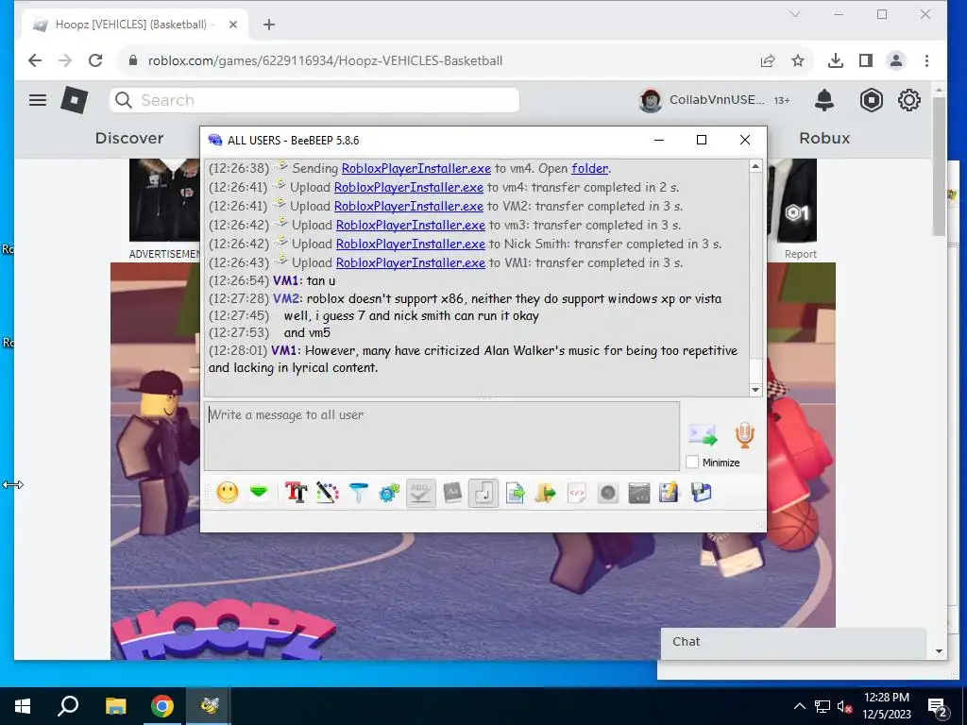Check the Minimize checkbox

(692, 463)
